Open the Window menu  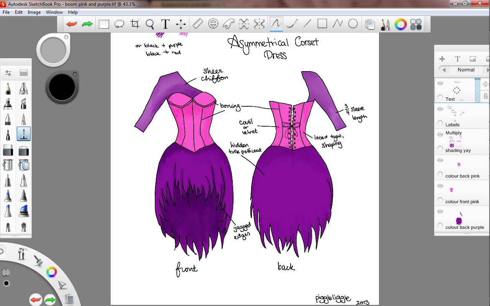click(54, 12)
